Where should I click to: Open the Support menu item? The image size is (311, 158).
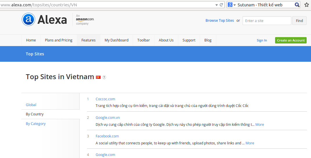point(189,40)
